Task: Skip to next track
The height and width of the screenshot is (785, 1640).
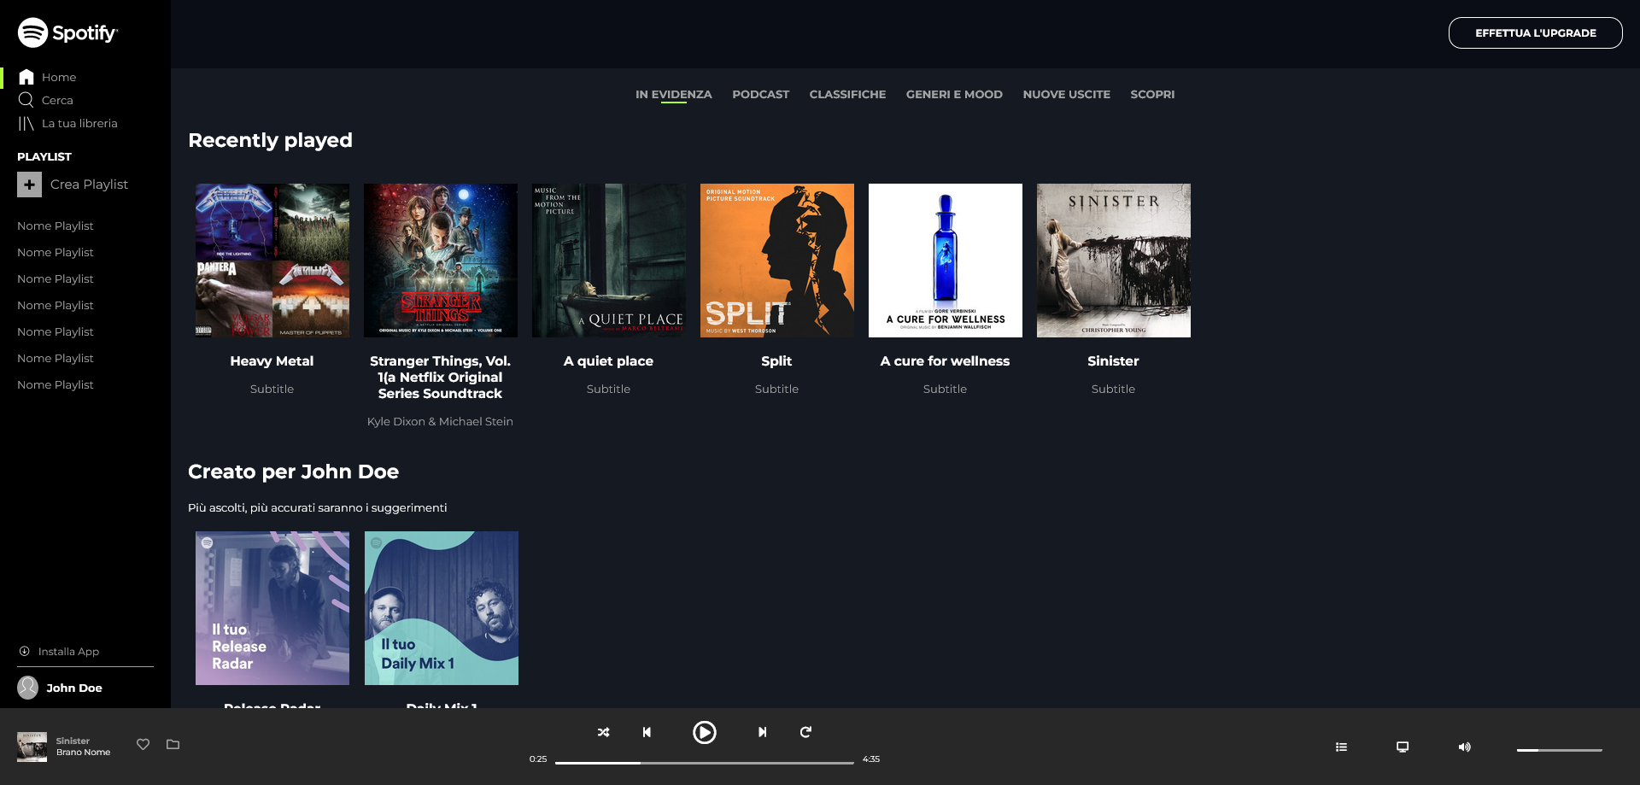Action: 762,732
